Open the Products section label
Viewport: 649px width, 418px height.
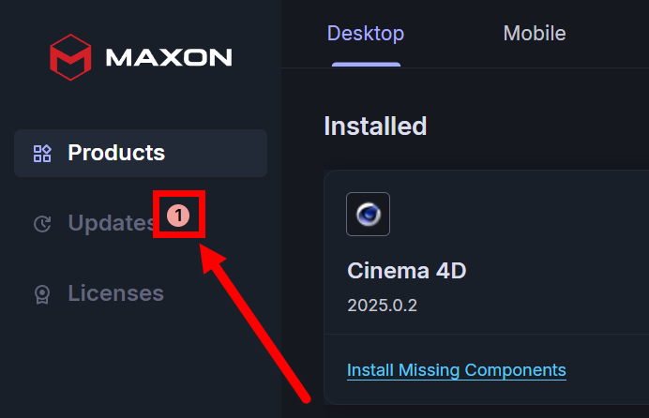tap(116, 153)
